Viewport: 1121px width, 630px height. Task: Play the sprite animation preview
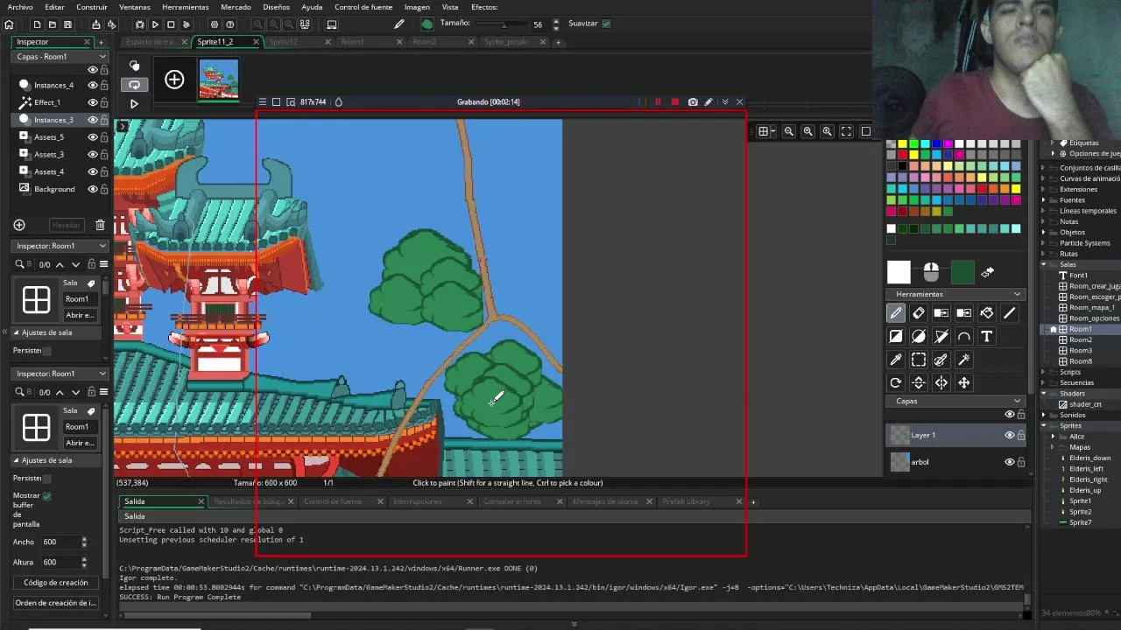[x=134, y=104]
